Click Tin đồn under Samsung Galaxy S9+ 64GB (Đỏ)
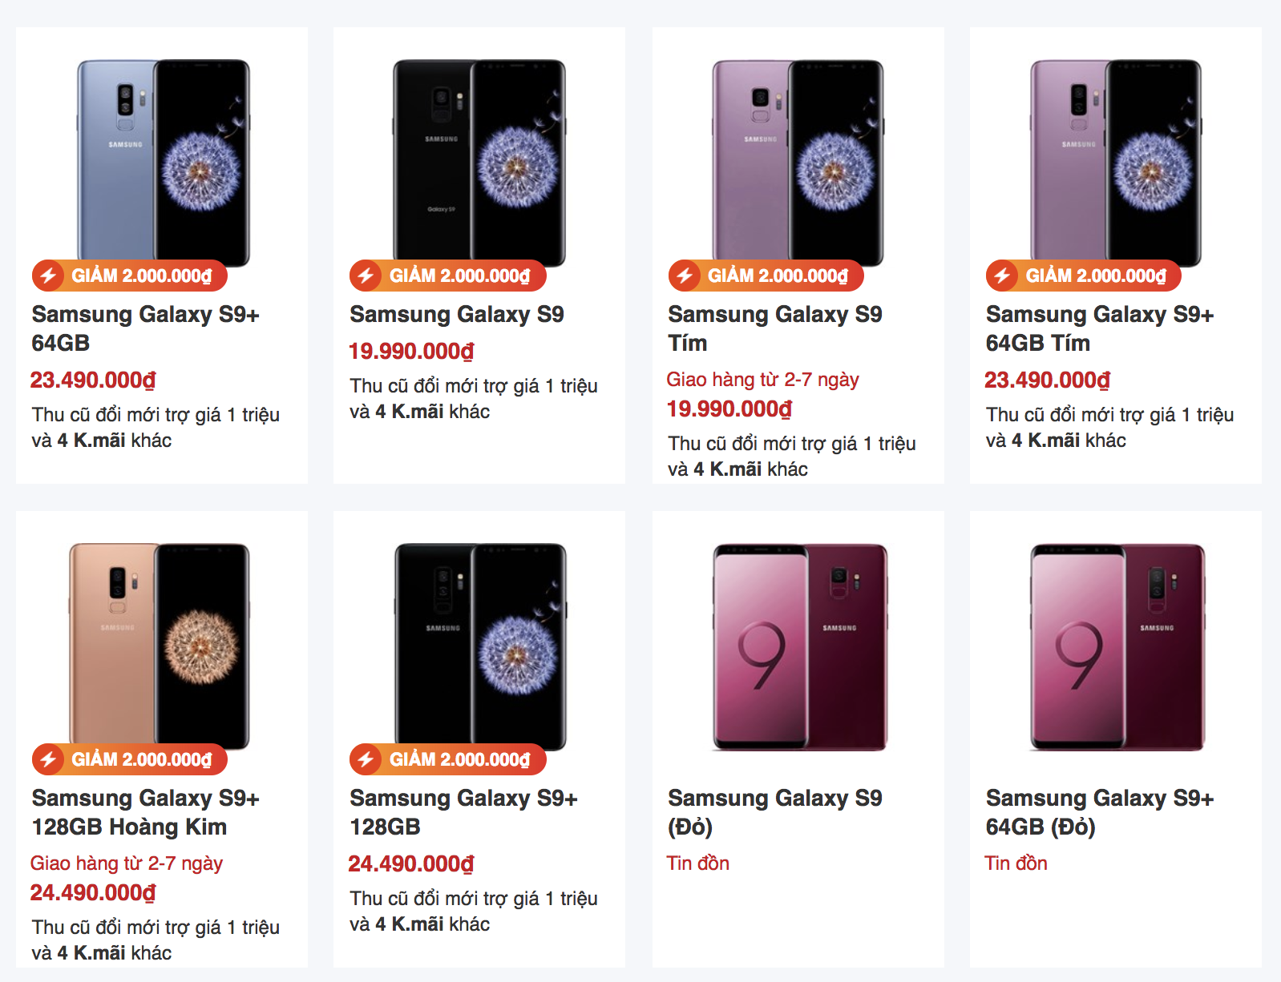 click(1015, 863)
